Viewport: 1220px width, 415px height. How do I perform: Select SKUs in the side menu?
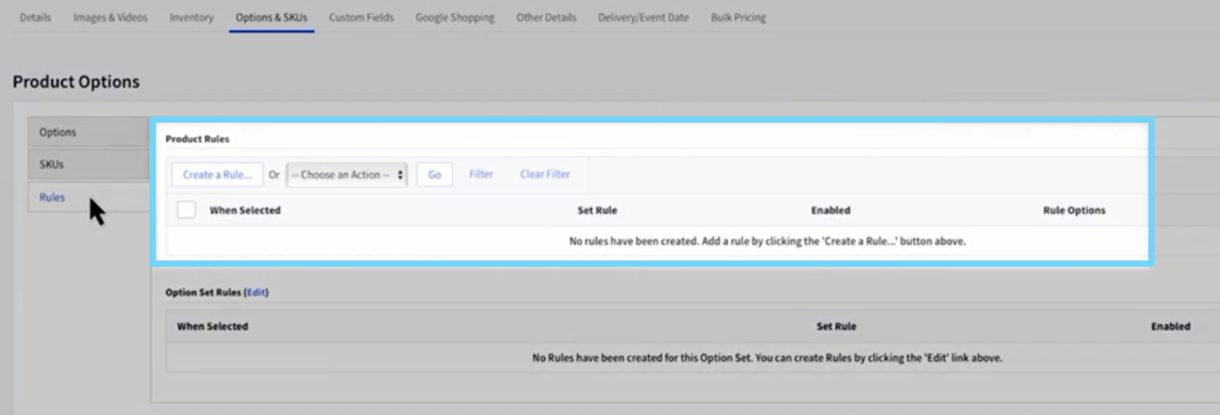(88, 164)
